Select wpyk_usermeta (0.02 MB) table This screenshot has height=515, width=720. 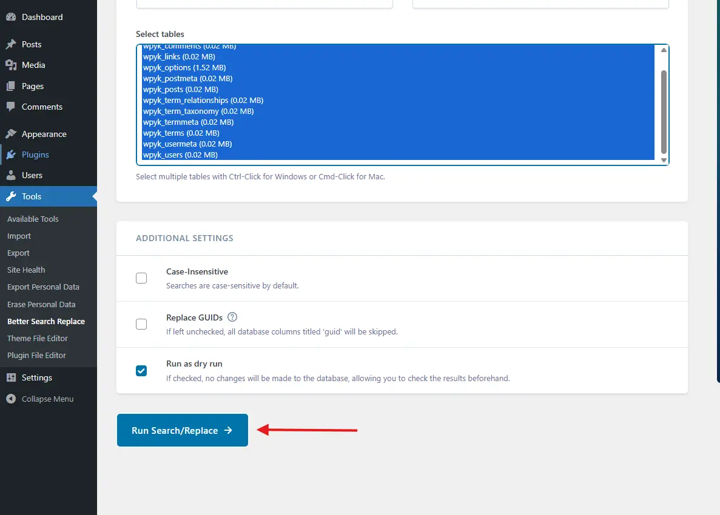[x=398, y=144]
